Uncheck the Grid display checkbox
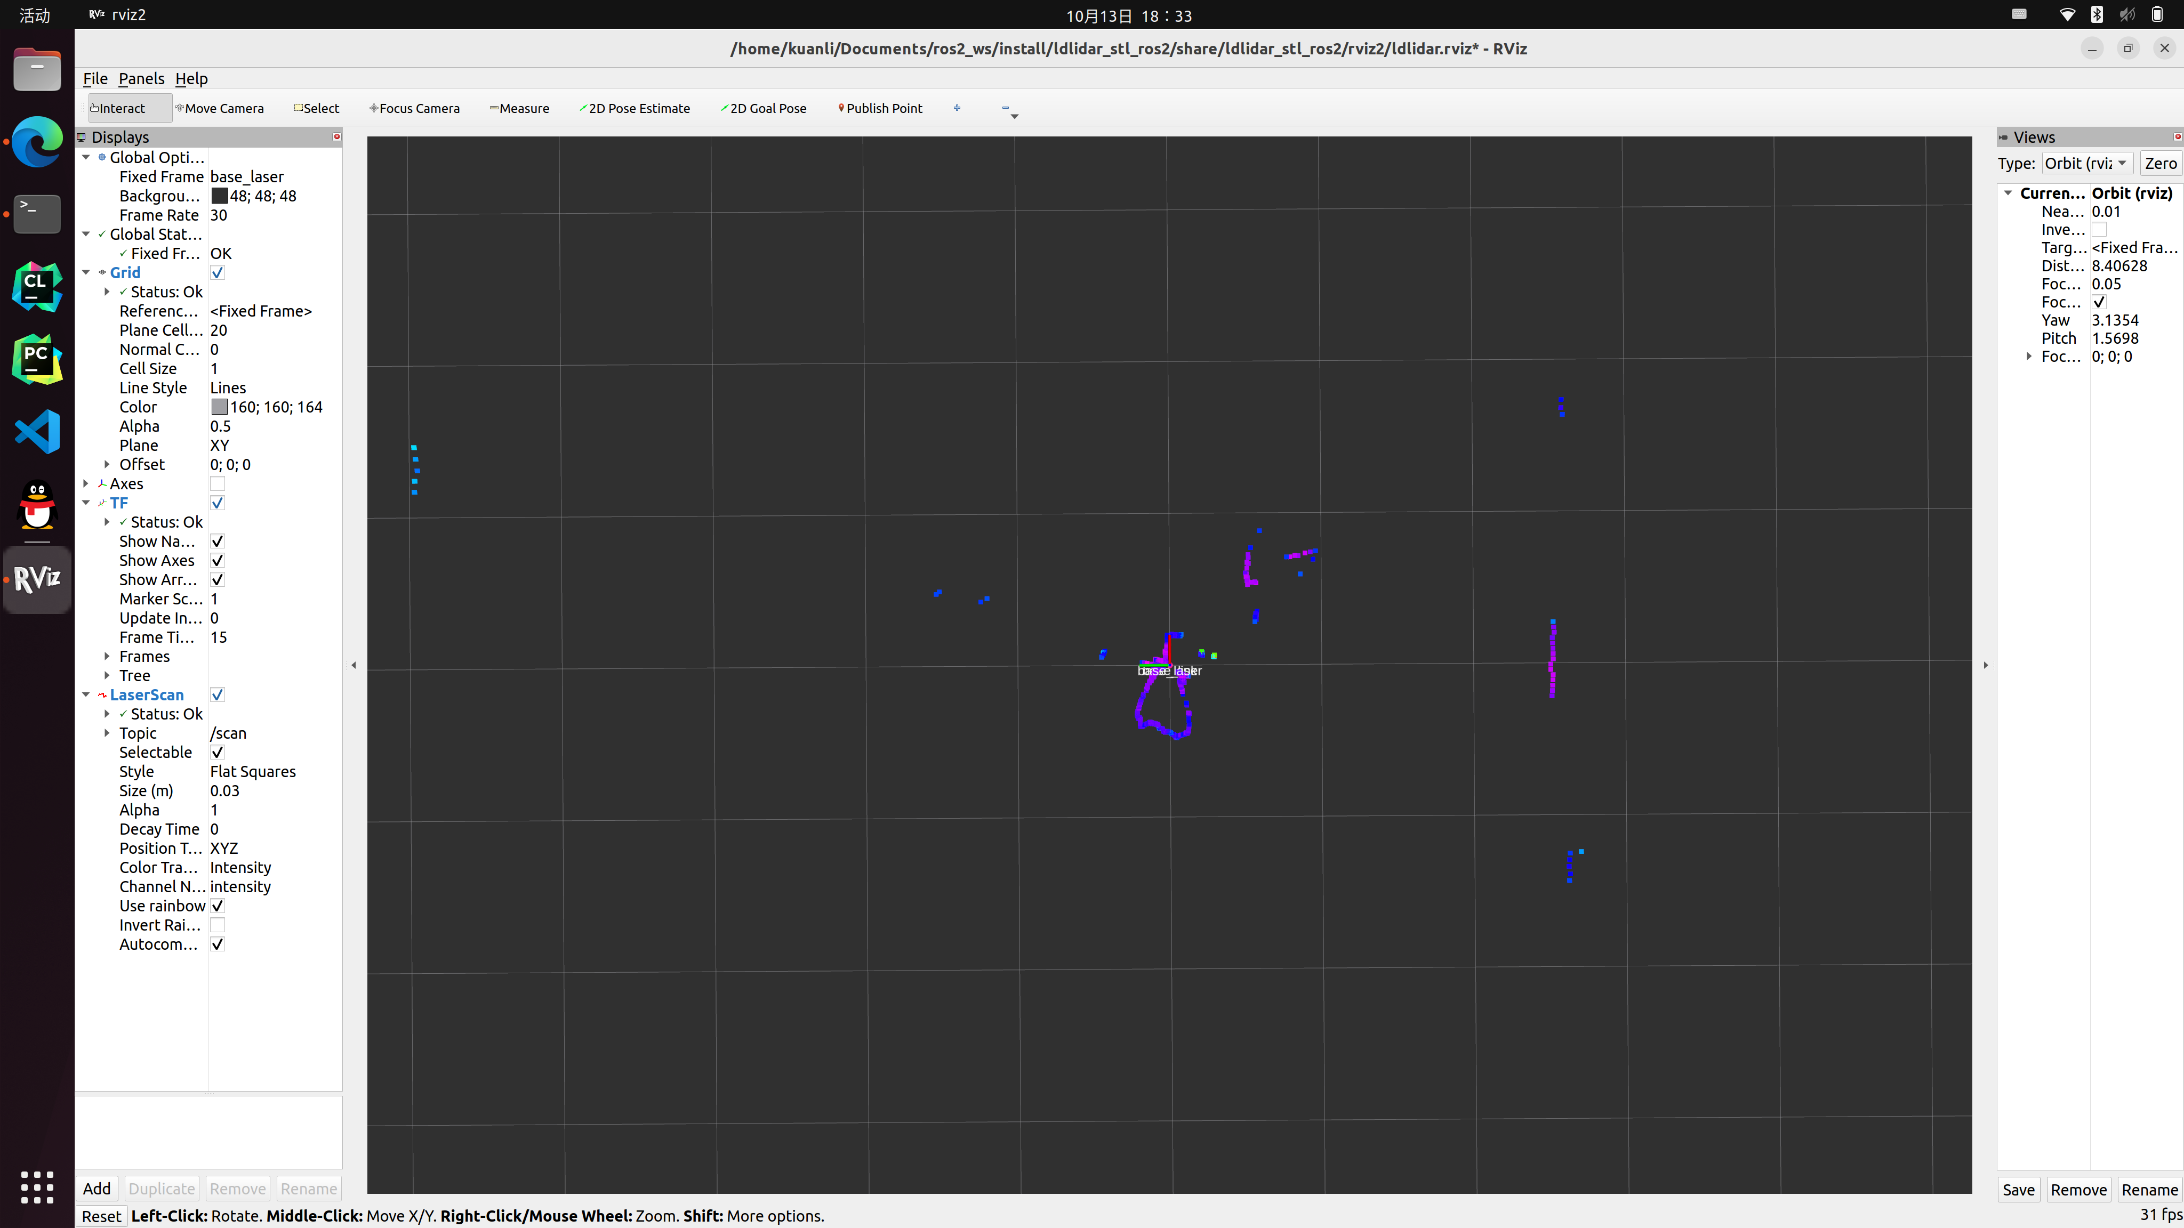 tap(218, 273)
